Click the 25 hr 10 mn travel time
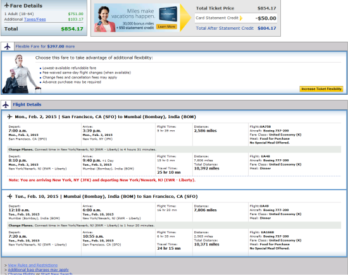The width and height of the screenshot is (348, 275). point(169,173)
